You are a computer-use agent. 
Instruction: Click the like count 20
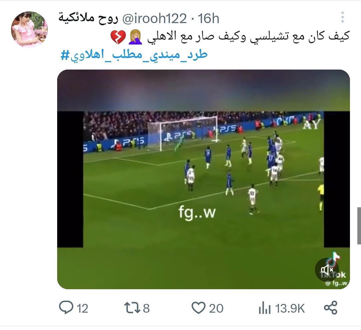(216, 308)
